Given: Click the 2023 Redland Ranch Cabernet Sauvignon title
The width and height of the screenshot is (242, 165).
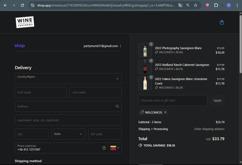Looking at the screenshot, I should tap(182, 65).
